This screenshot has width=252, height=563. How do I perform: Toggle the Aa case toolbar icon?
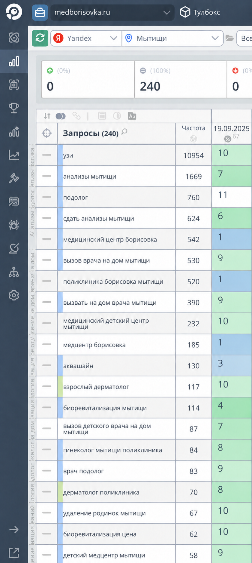tap(132, 116)
